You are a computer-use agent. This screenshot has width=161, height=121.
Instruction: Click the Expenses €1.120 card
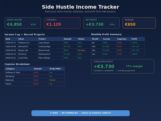tap(62, 23)
